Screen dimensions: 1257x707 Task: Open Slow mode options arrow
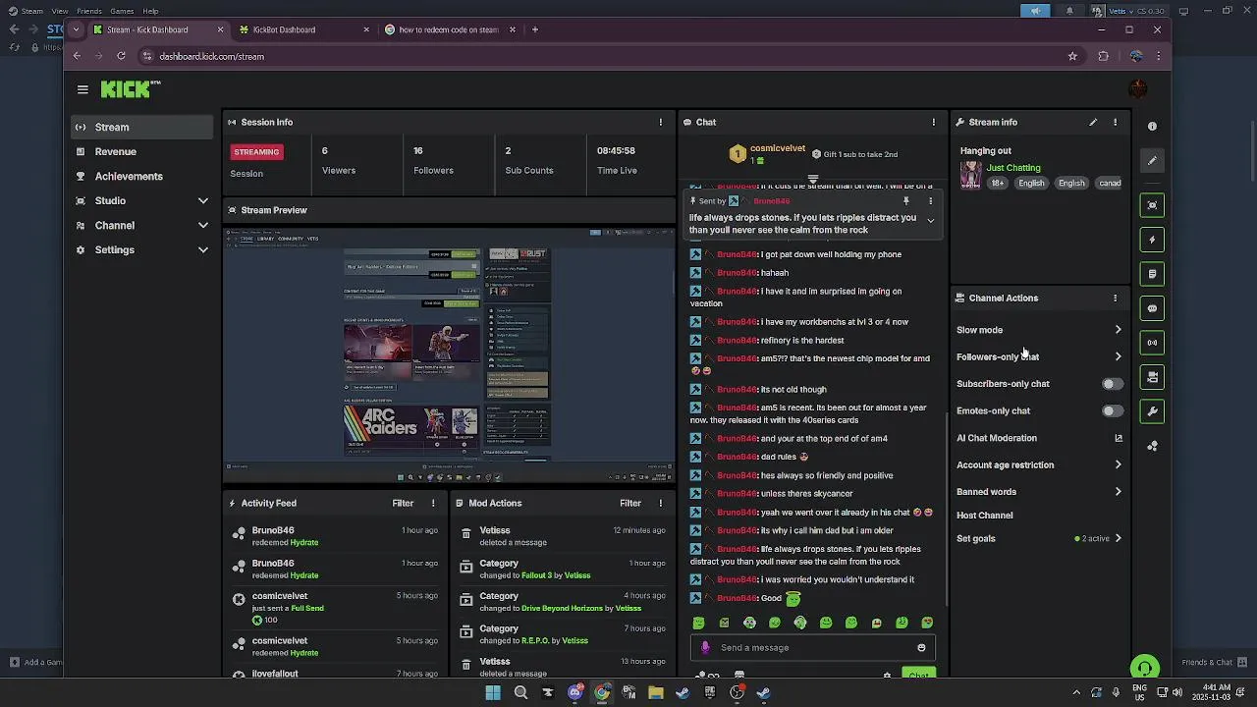(1118, 330)
